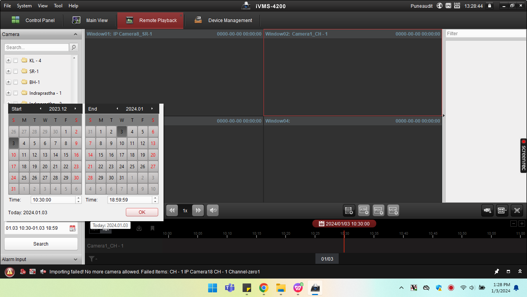Viewport: 527px width, 297px height.
Task: Click the 10:15 mark on timeline
Action: click(257, 234)
